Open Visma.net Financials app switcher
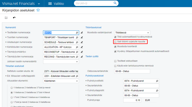The width and height of the screenshot is (192, 107). tap(21, 4)
